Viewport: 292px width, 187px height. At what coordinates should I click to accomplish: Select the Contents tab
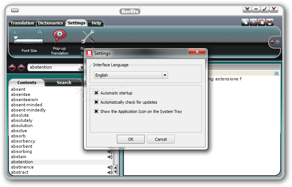click(x=27, y=83)
